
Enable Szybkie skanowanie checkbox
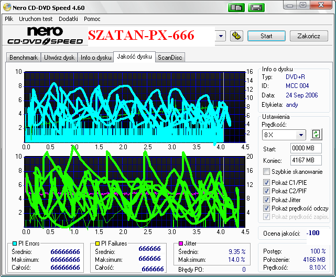tap(266, 171)
